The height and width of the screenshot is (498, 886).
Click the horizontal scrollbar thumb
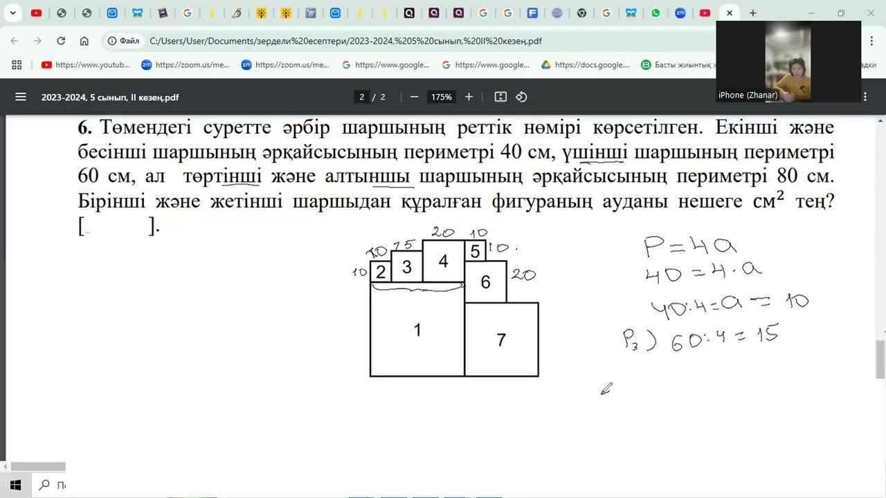coord(38,467)
